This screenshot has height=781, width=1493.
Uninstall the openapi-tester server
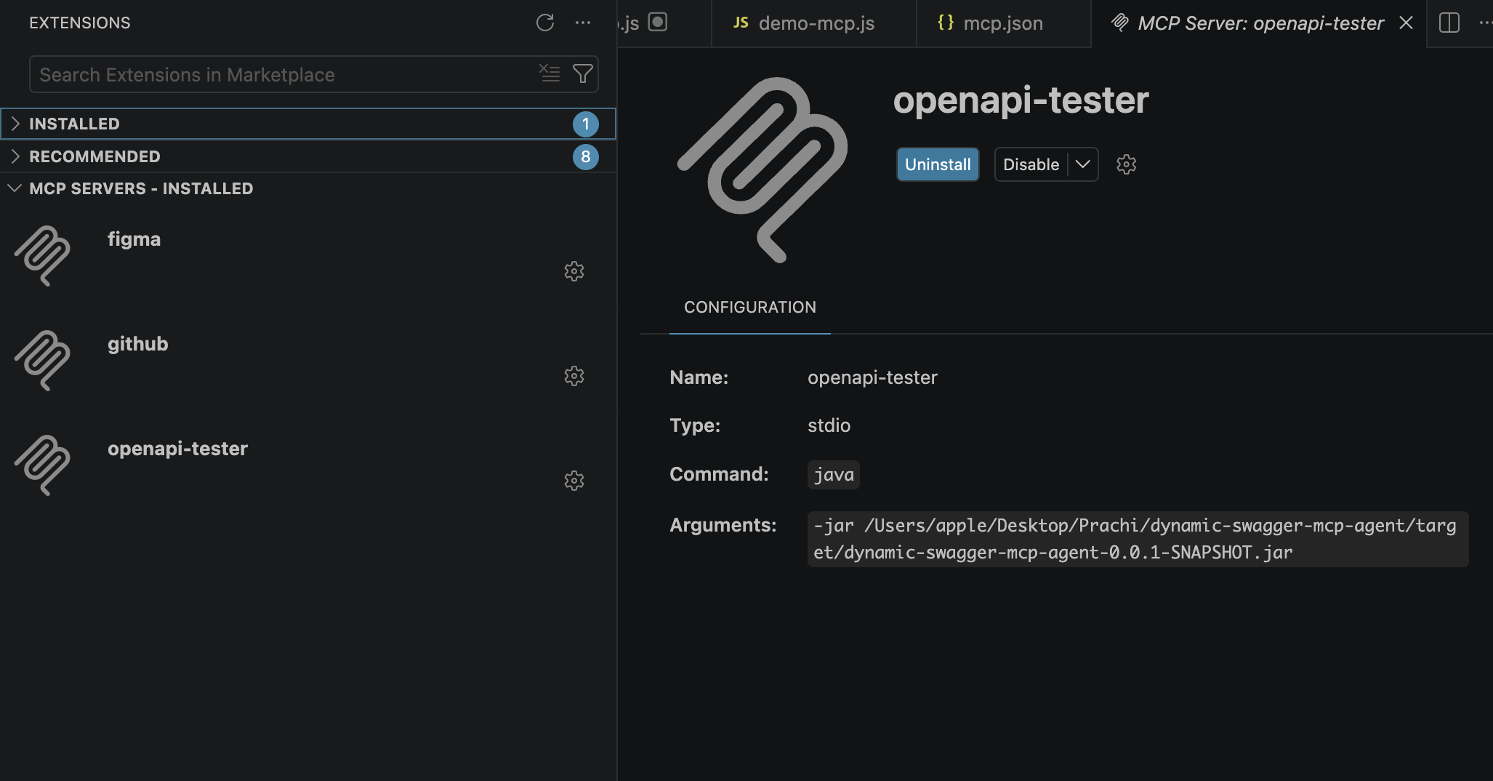click(938, 164)
